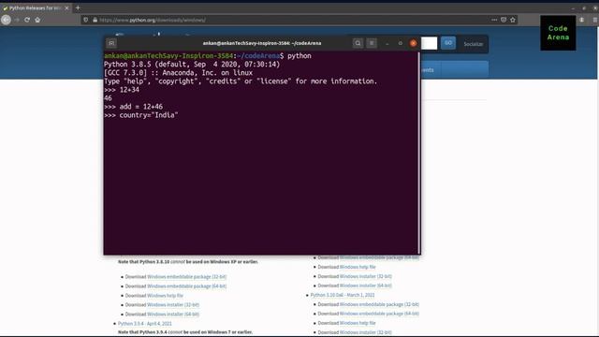Open Windows installer (64-bit) under Python 3.8.10 note
599x337 pixels.
pyautogui.click(x=173, y=315)
